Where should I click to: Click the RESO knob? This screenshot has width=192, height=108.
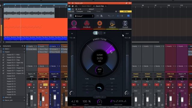(x=100, y=70)
